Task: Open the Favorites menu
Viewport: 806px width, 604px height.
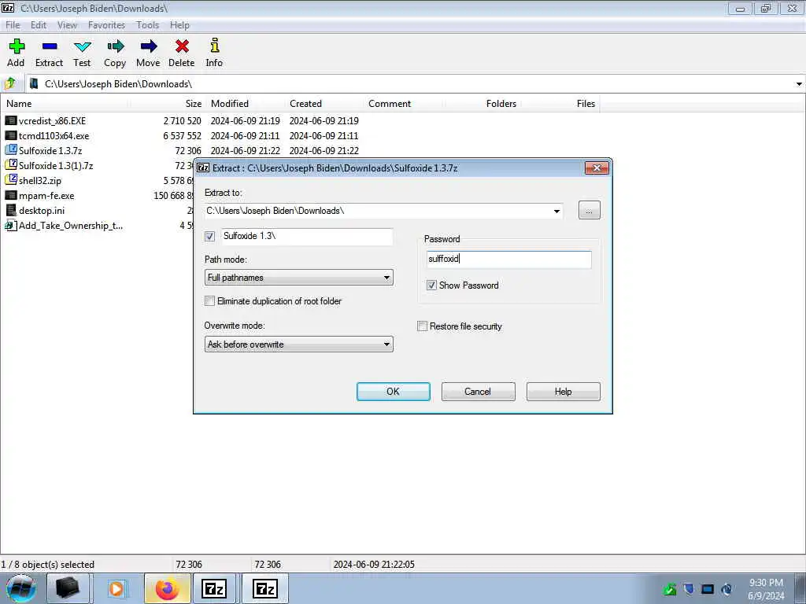Action: [106, 25]
